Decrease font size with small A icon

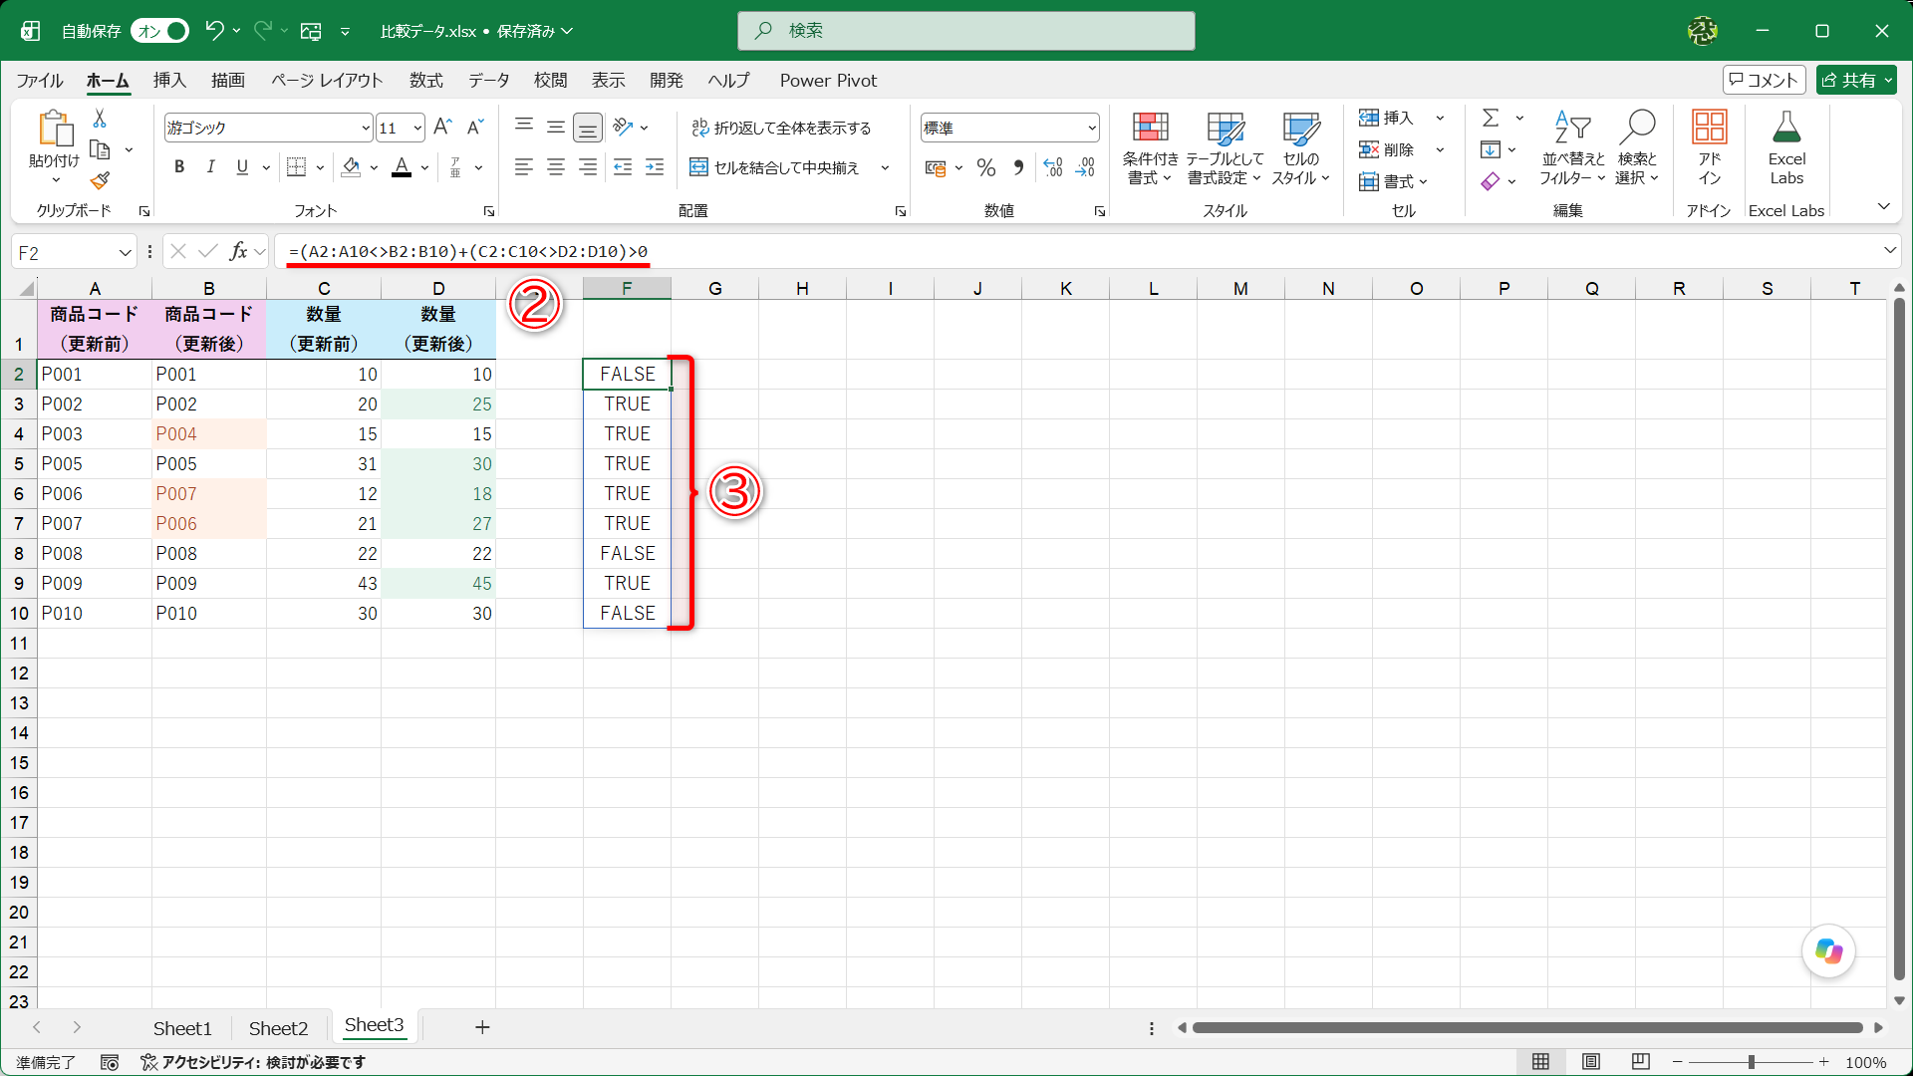475,127
